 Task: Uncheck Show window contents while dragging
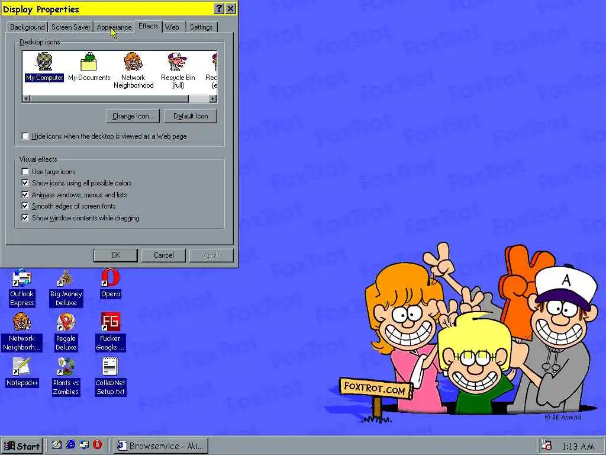click(25, 218)
